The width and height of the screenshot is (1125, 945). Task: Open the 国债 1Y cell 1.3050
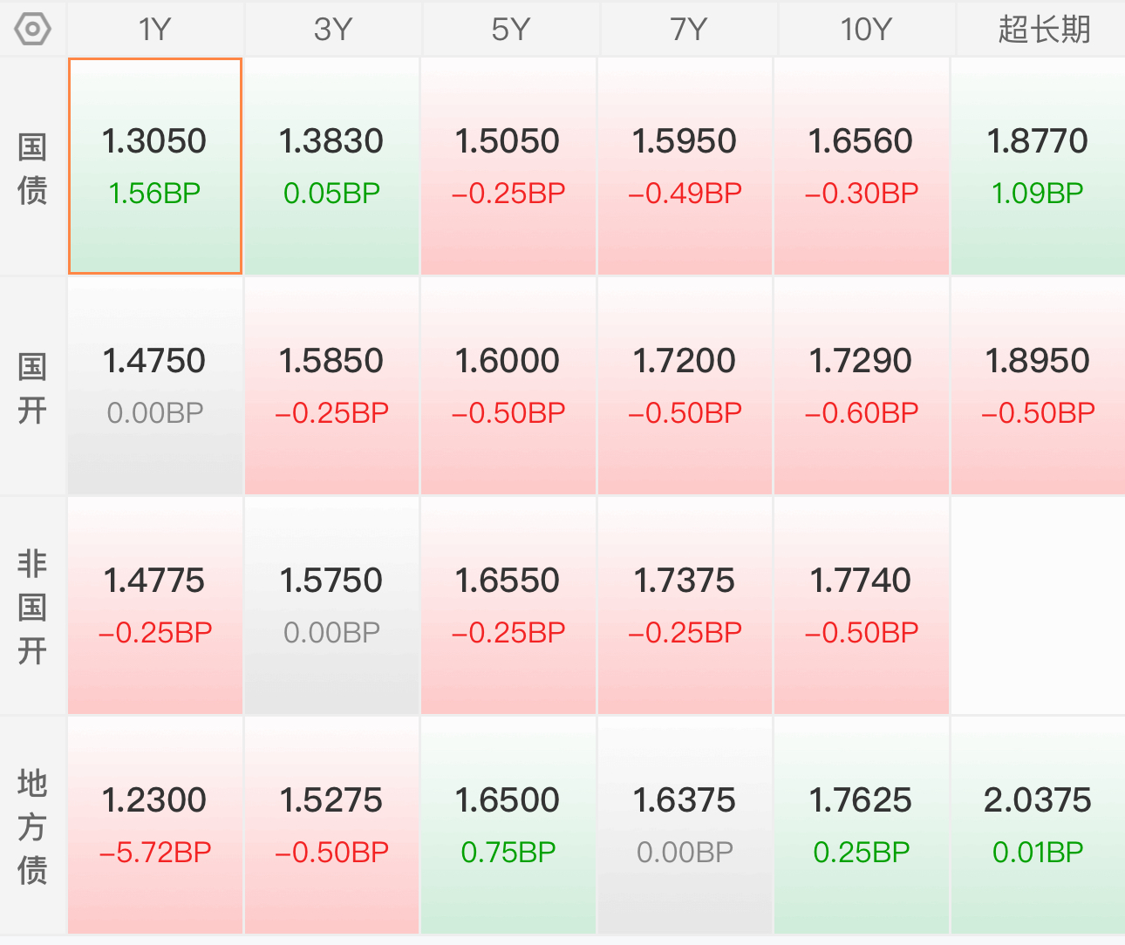pyautogui.click(x=155, y=167)
